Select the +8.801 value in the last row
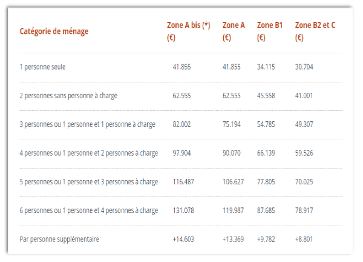 (304, 240)
